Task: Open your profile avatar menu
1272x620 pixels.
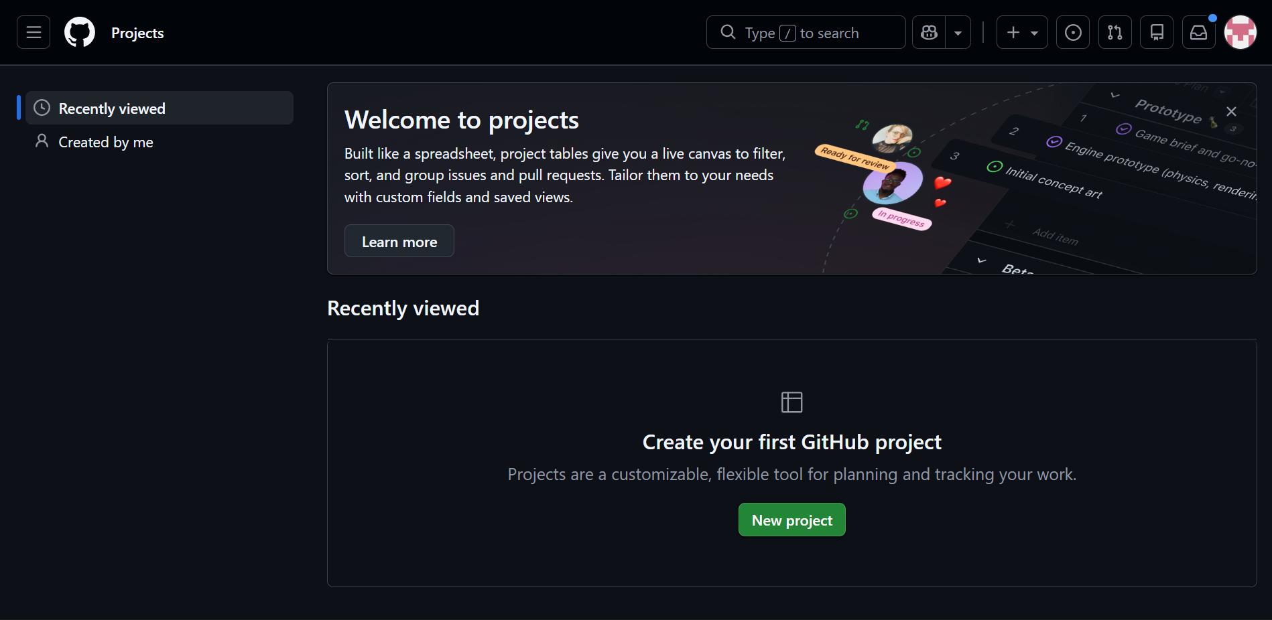Action: [x=1241, y=32]
